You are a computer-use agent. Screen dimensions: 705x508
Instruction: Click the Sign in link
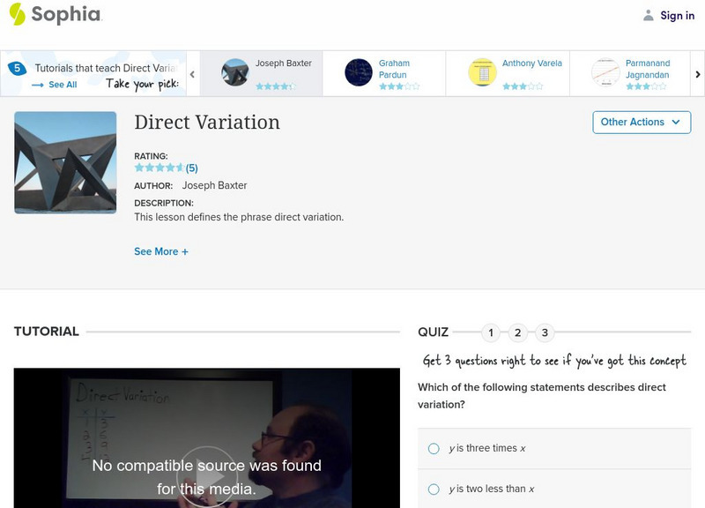coord(677,15)
